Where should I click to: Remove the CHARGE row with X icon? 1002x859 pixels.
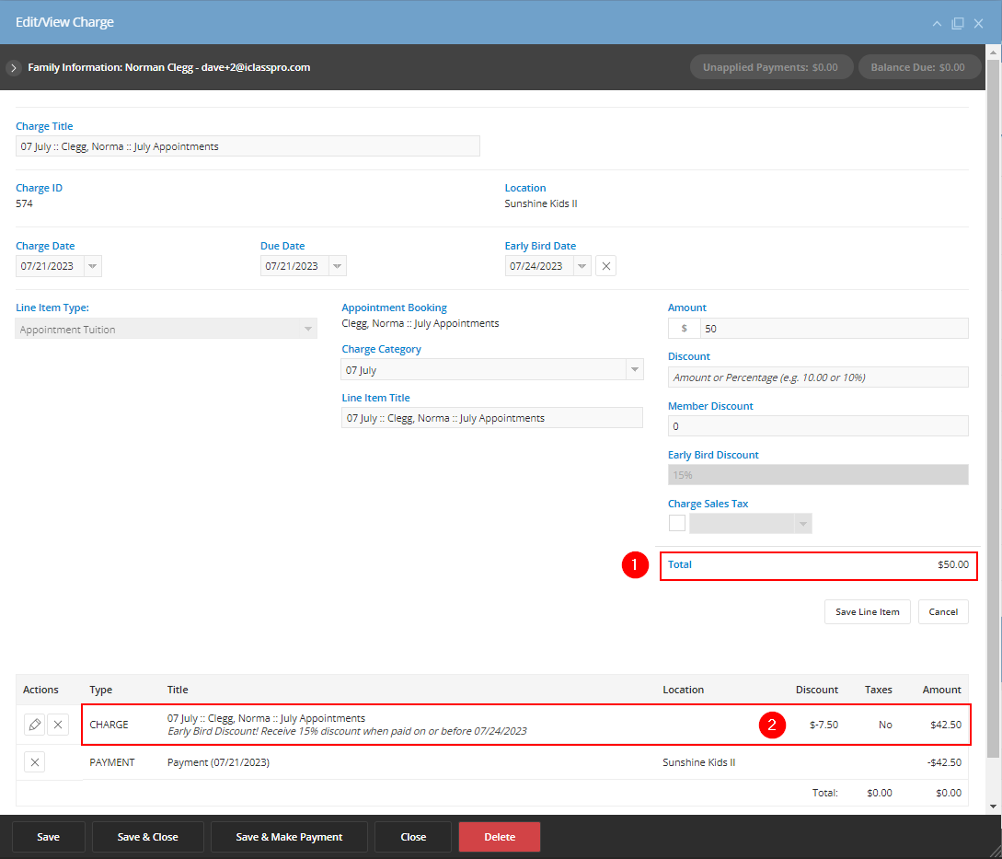[x=58, y=724]
